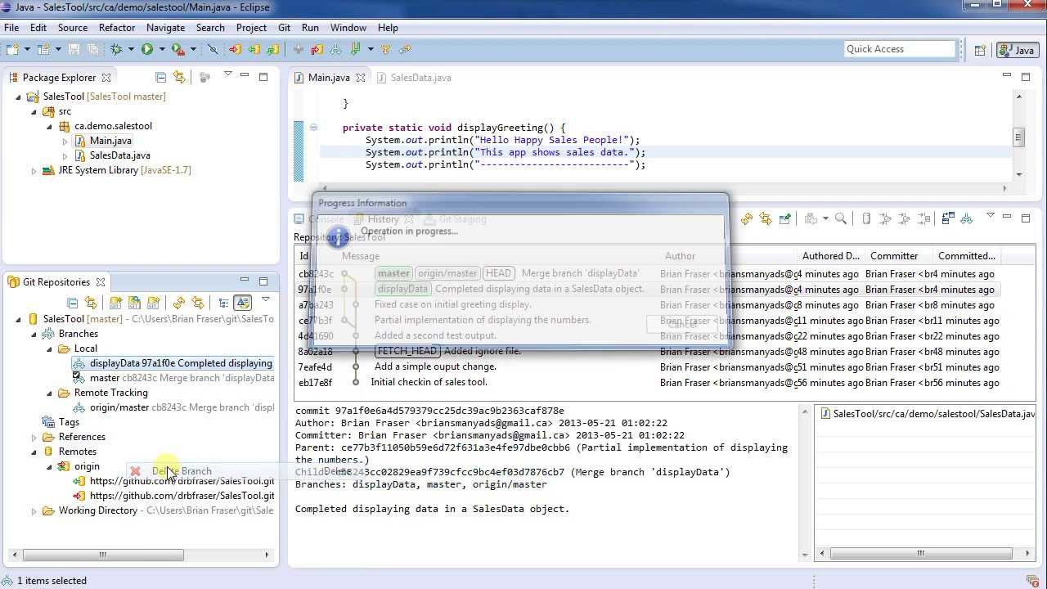The image size is (1047, 589).
Task: Click Main.java in Package Explorer tree
Action: tap(110, 141)
